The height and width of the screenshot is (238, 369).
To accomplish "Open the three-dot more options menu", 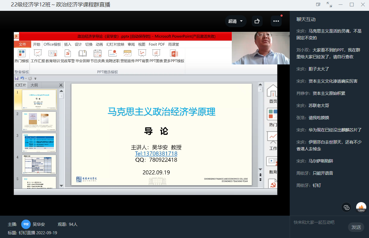I will (276, 21).
